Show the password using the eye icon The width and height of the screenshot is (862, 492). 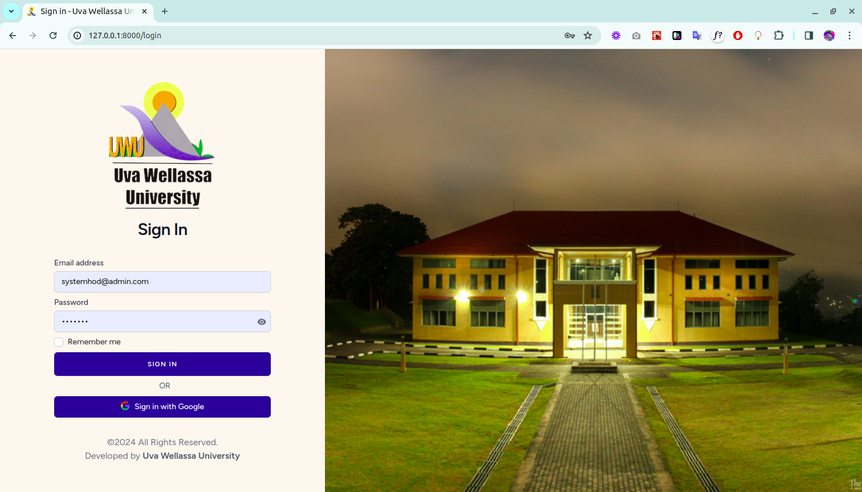tap(262, 322)
